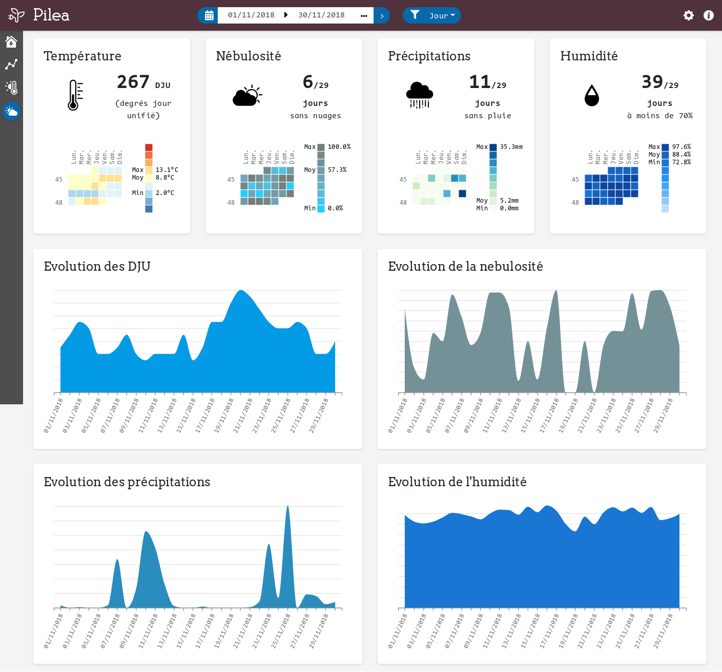
Task: Click the Evolution des précipitations title
Action: [127, 482]
